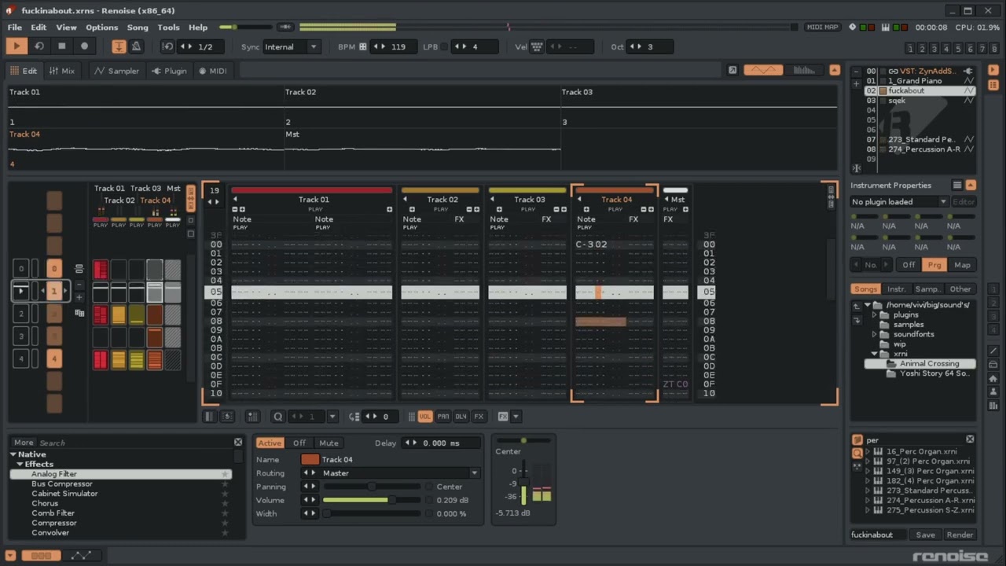Screen dimensions: 1006x566
Task: Switch disk browser to Samp. tab
Action: pos(927,289)
